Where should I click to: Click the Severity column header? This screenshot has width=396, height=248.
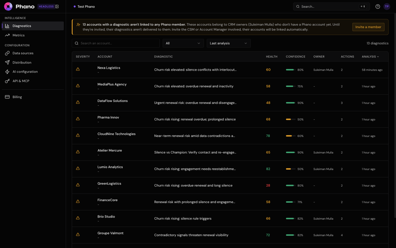83,57
